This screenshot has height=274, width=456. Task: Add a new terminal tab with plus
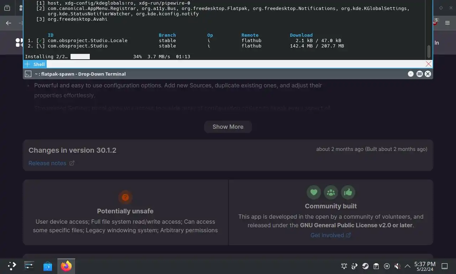[x=27, y=64]
